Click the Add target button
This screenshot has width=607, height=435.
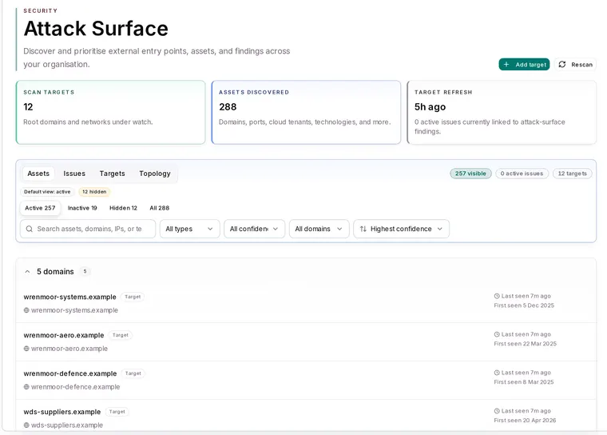524,64
